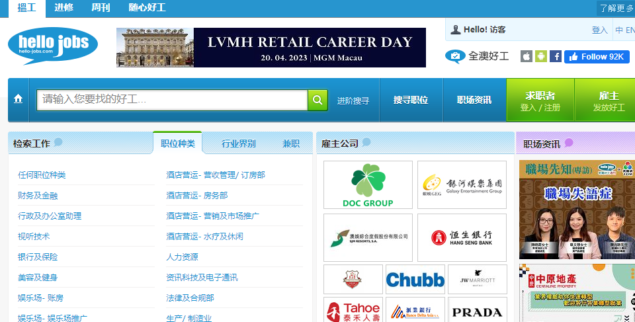
Task: Select 任何职位种类 category
Action: tap(42, 175)
